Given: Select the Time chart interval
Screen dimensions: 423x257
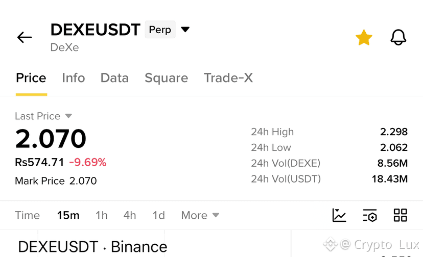Looking at the screenshot, I should pos(27,215).
